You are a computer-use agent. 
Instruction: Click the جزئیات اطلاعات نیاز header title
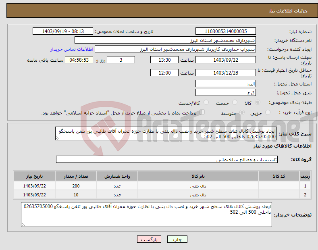tap(288, 11)
